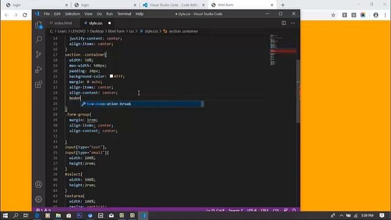
Task: Open the feedback icon in status bar
Action: (x=286, y=210)
